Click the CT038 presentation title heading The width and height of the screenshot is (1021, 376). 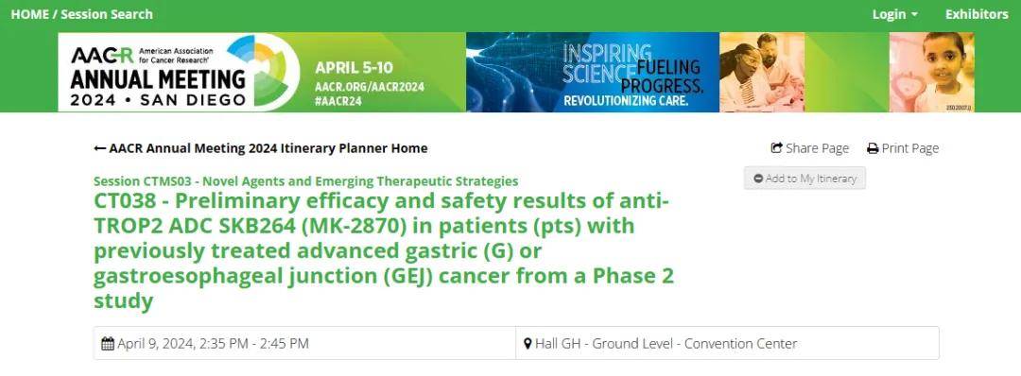384,251
